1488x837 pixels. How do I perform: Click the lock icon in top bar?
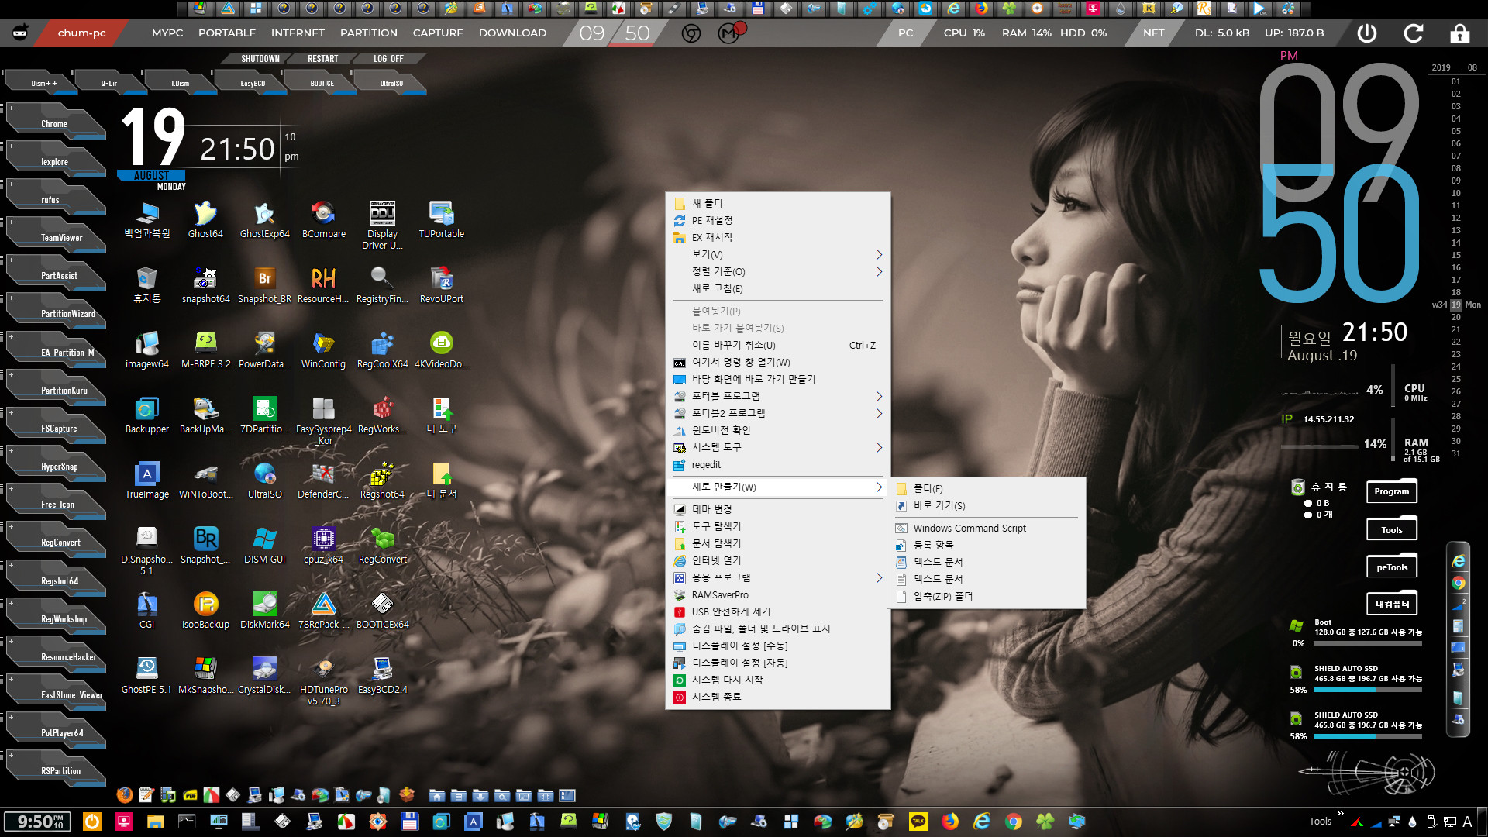1459,33
